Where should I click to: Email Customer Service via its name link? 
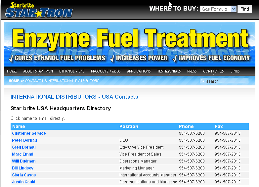click(x=29, y=133)
